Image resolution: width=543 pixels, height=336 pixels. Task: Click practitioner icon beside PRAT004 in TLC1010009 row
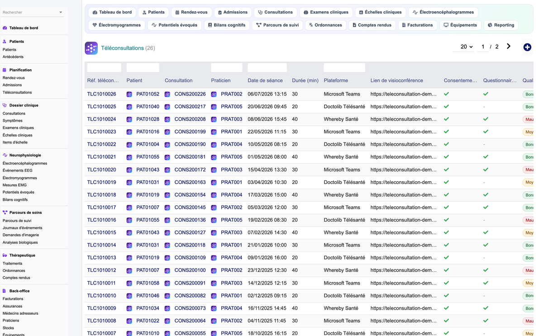[x=214, y=308]
